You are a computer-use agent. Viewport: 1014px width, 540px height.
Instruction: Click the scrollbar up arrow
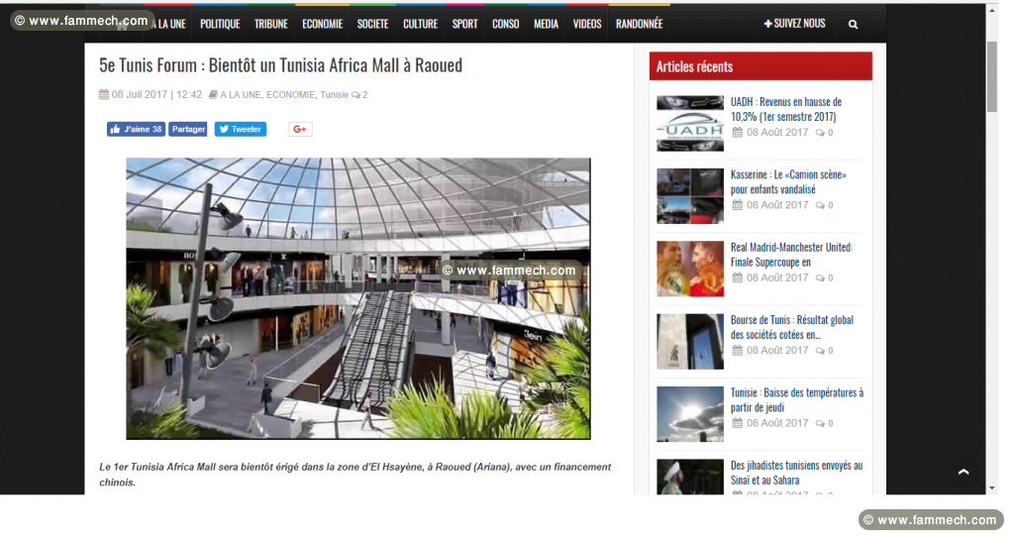coord(991,10)
